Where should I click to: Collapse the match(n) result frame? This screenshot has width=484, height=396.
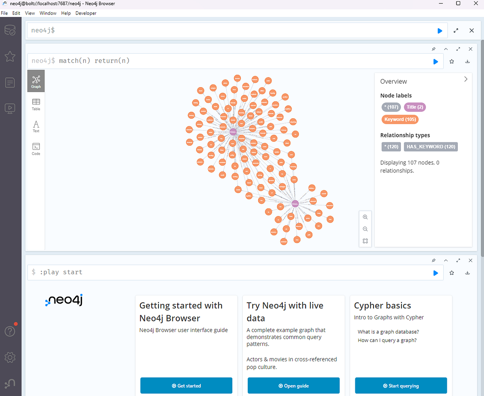click(x=446, y=49)
